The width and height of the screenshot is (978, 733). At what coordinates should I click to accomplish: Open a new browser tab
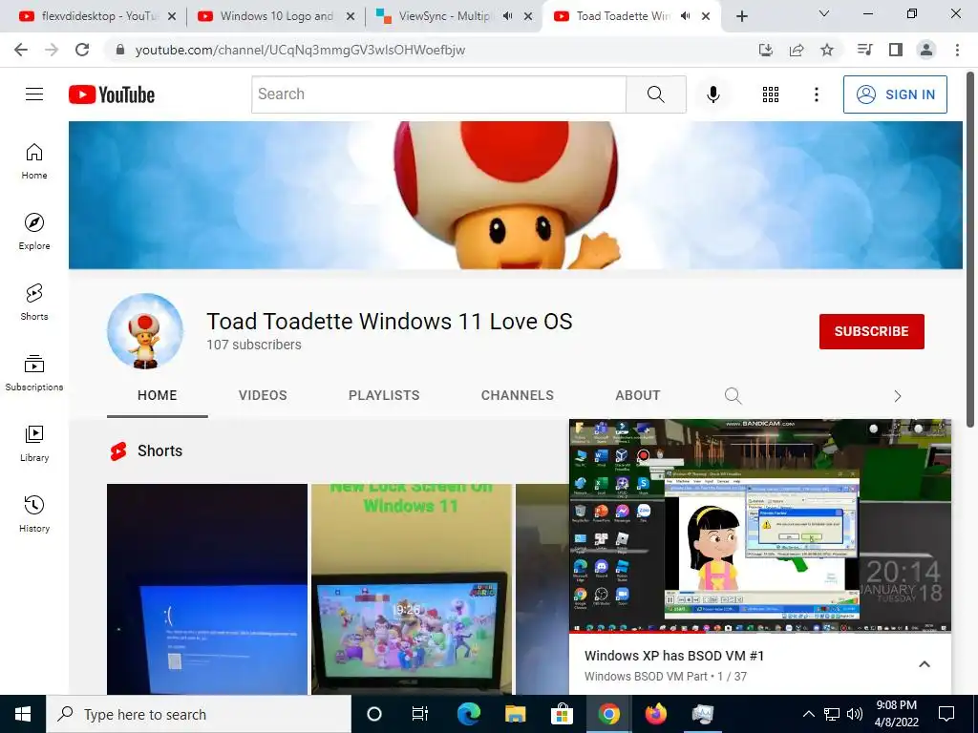tap(741, 16)
